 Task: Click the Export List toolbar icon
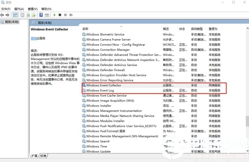point(34,15)
